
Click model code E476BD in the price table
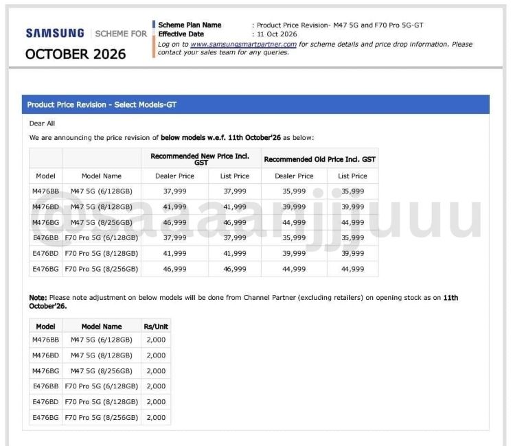coord(45,253)
